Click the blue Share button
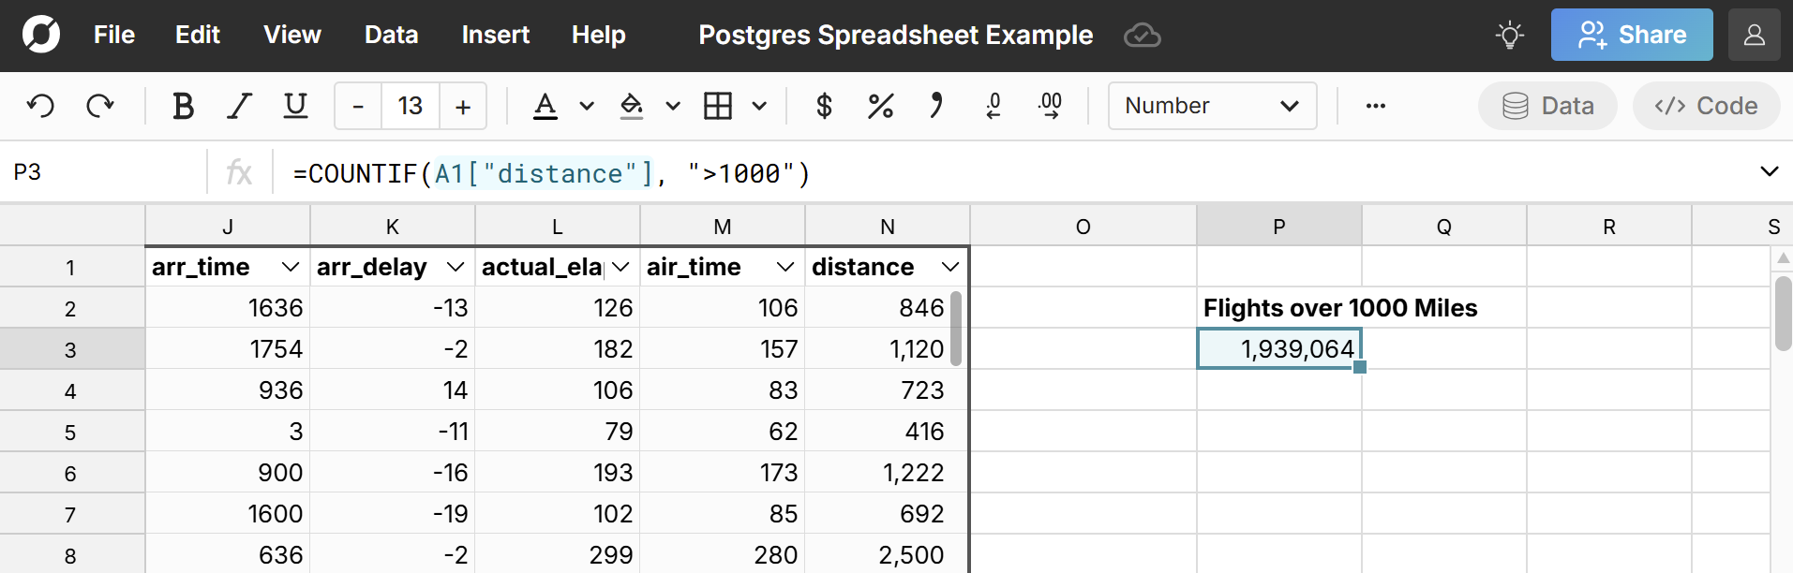 1631,35
